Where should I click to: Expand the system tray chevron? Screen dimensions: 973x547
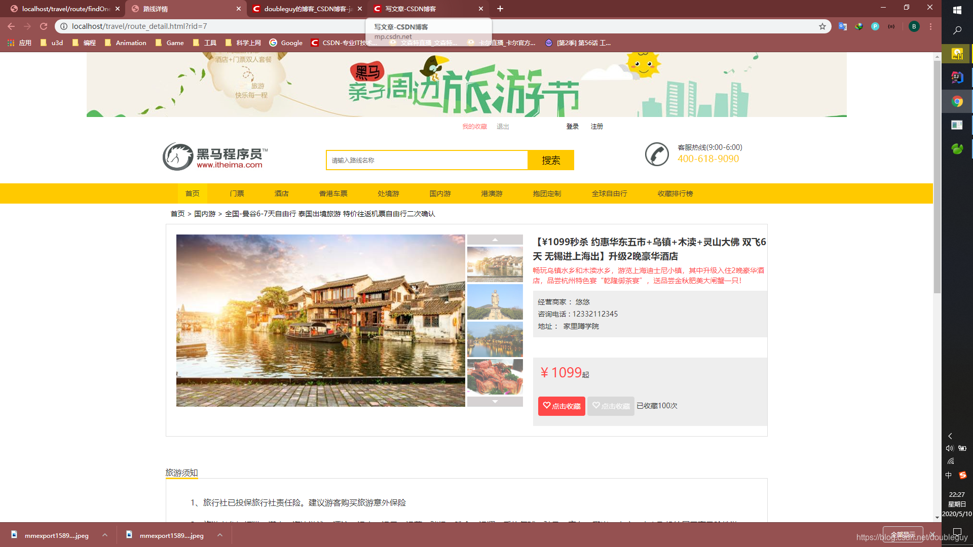[950, 436]
